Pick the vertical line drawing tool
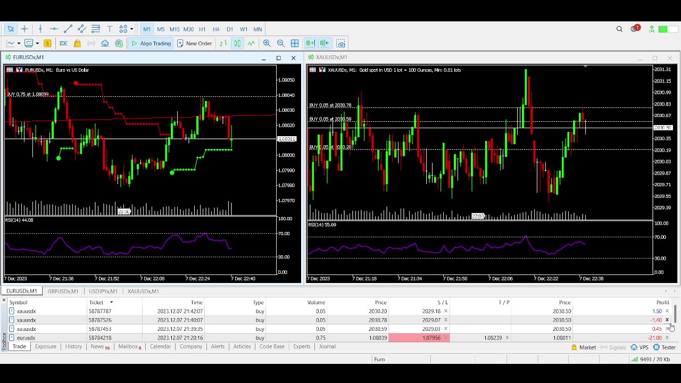The image size is (681, 383). tap(40, 29)
